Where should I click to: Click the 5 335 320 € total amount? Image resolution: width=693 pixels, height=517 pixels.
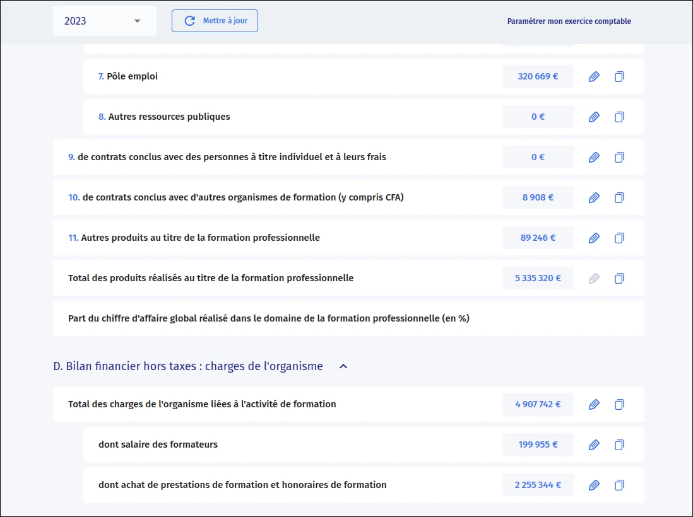point(538,278)
